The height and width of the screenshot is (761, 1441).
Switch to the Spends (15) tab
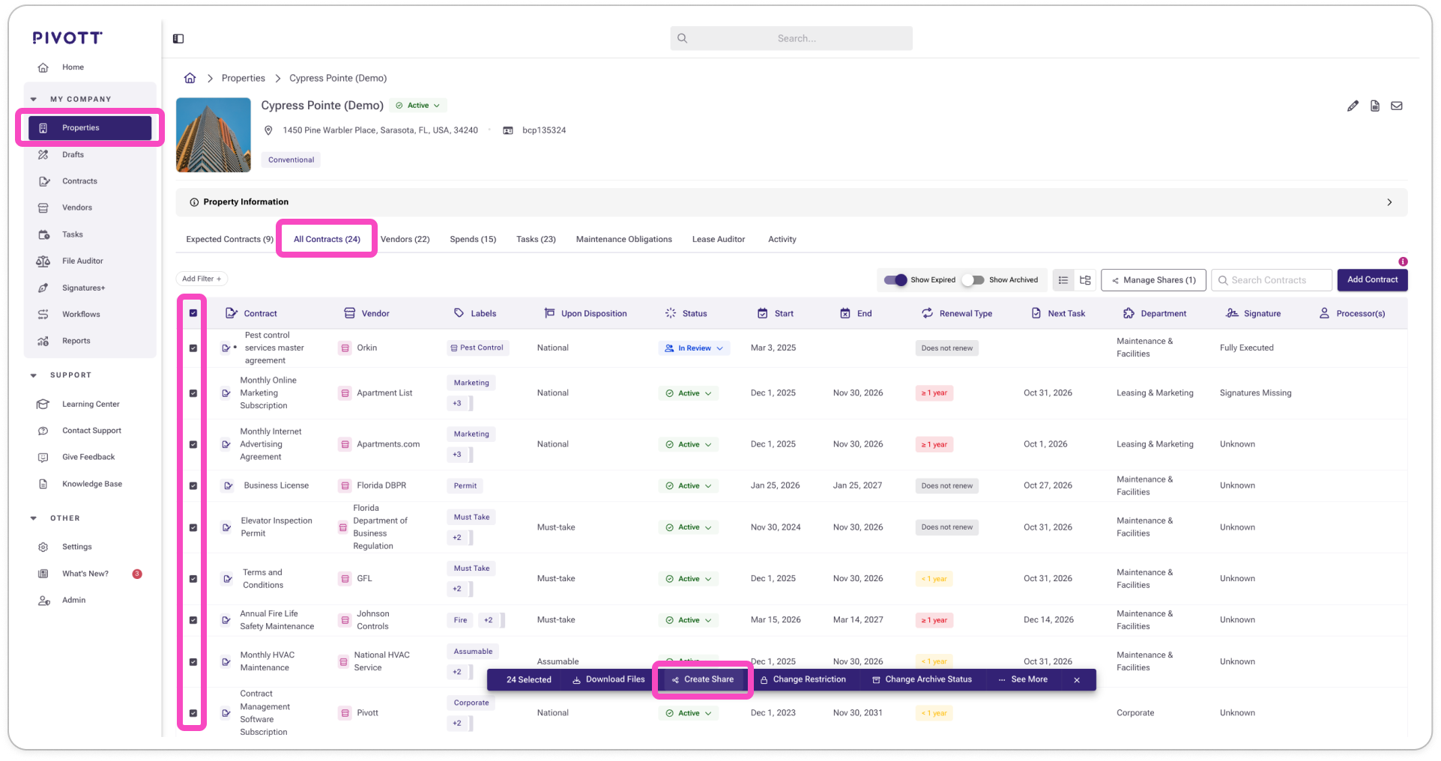click(x=473, y=240)
